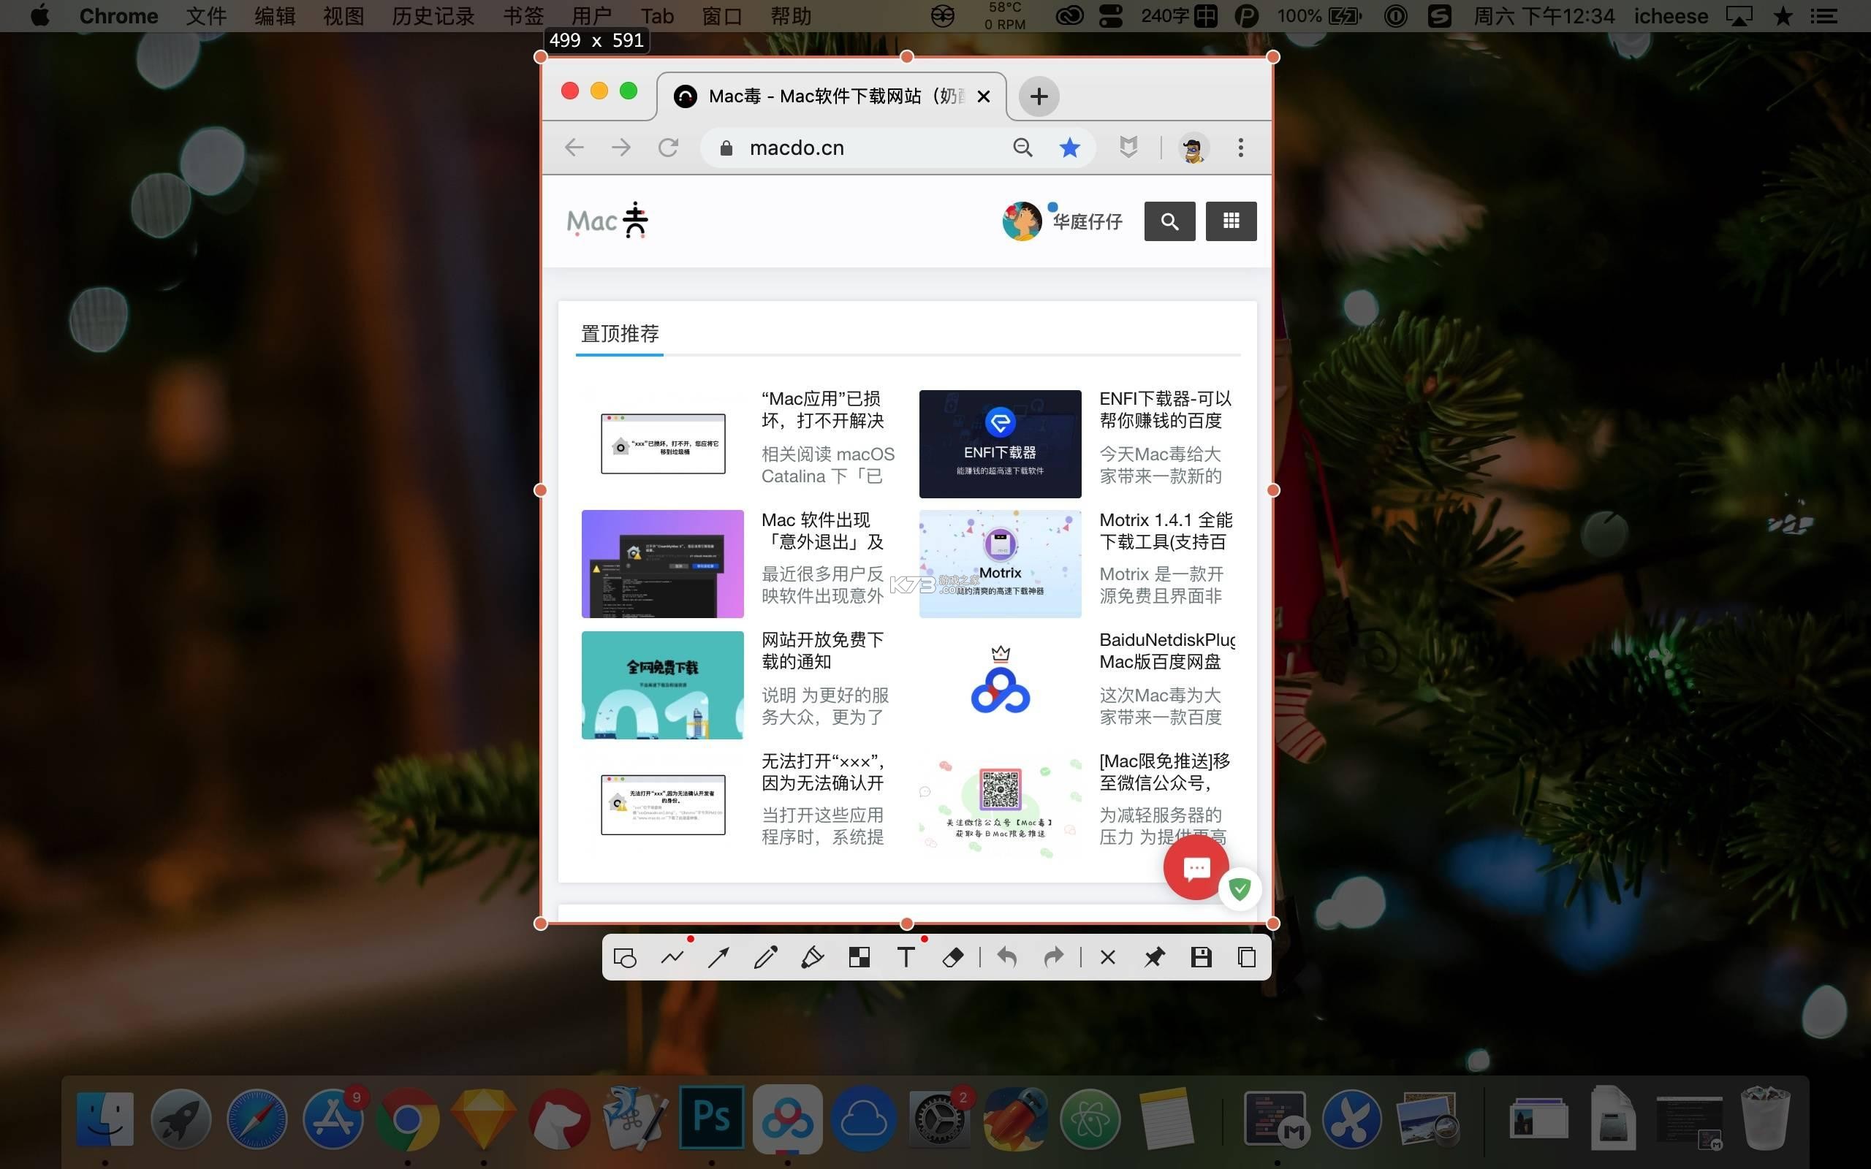The height and width of the screenshot is (1169, 1871).
Task: Open the Sketch icon in the Dock
Action: [x=484, y=1119]
